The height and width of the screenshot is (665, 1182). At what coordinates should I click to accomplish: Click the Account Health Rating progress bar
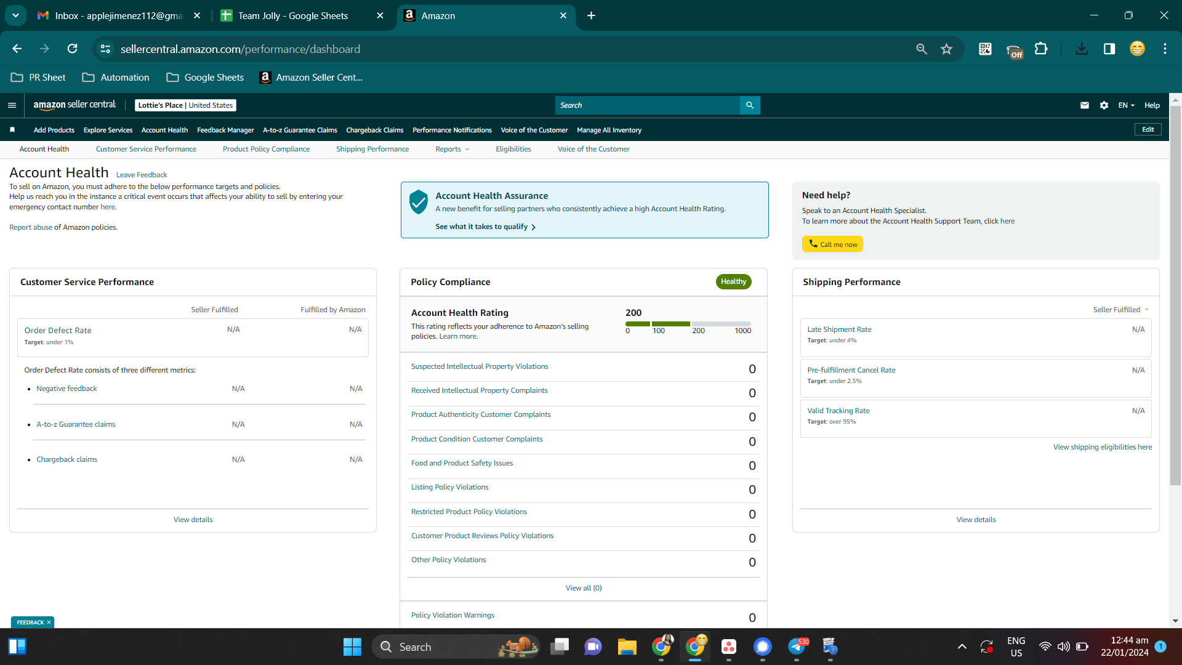pos(688,324)
